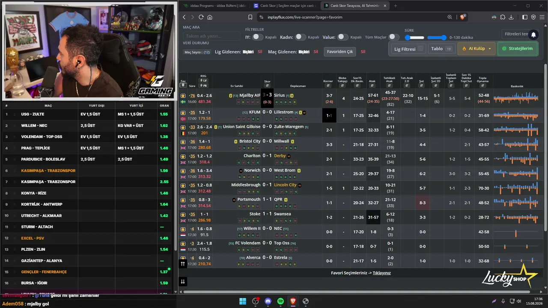Toggle the browser sidebar panel
This screenshot has width=548, height=308.
[525, 17]
